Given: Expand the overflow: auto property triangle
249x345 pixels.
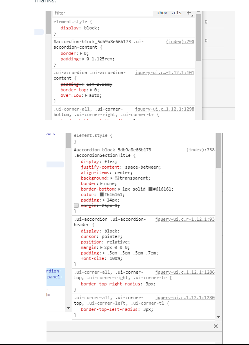Looking at the screenshot, I should coord(86,95).
